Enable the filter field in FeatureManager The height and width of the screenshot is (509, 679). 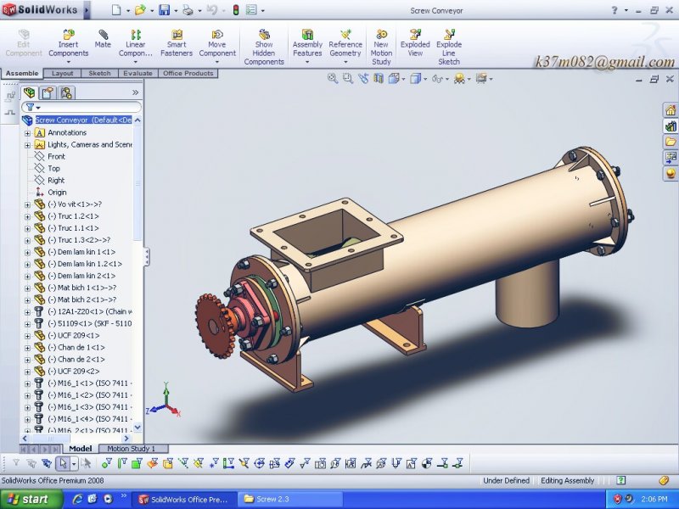(x=28, y=107)
